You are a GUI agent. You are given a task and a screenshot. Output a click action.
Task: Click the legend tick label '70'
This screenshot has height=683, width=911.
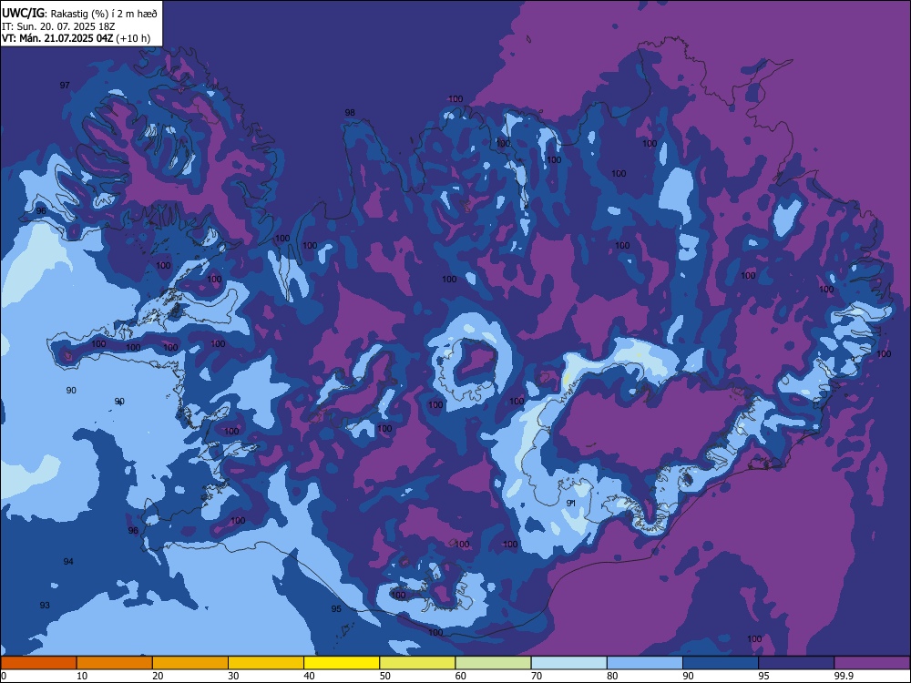537,676
